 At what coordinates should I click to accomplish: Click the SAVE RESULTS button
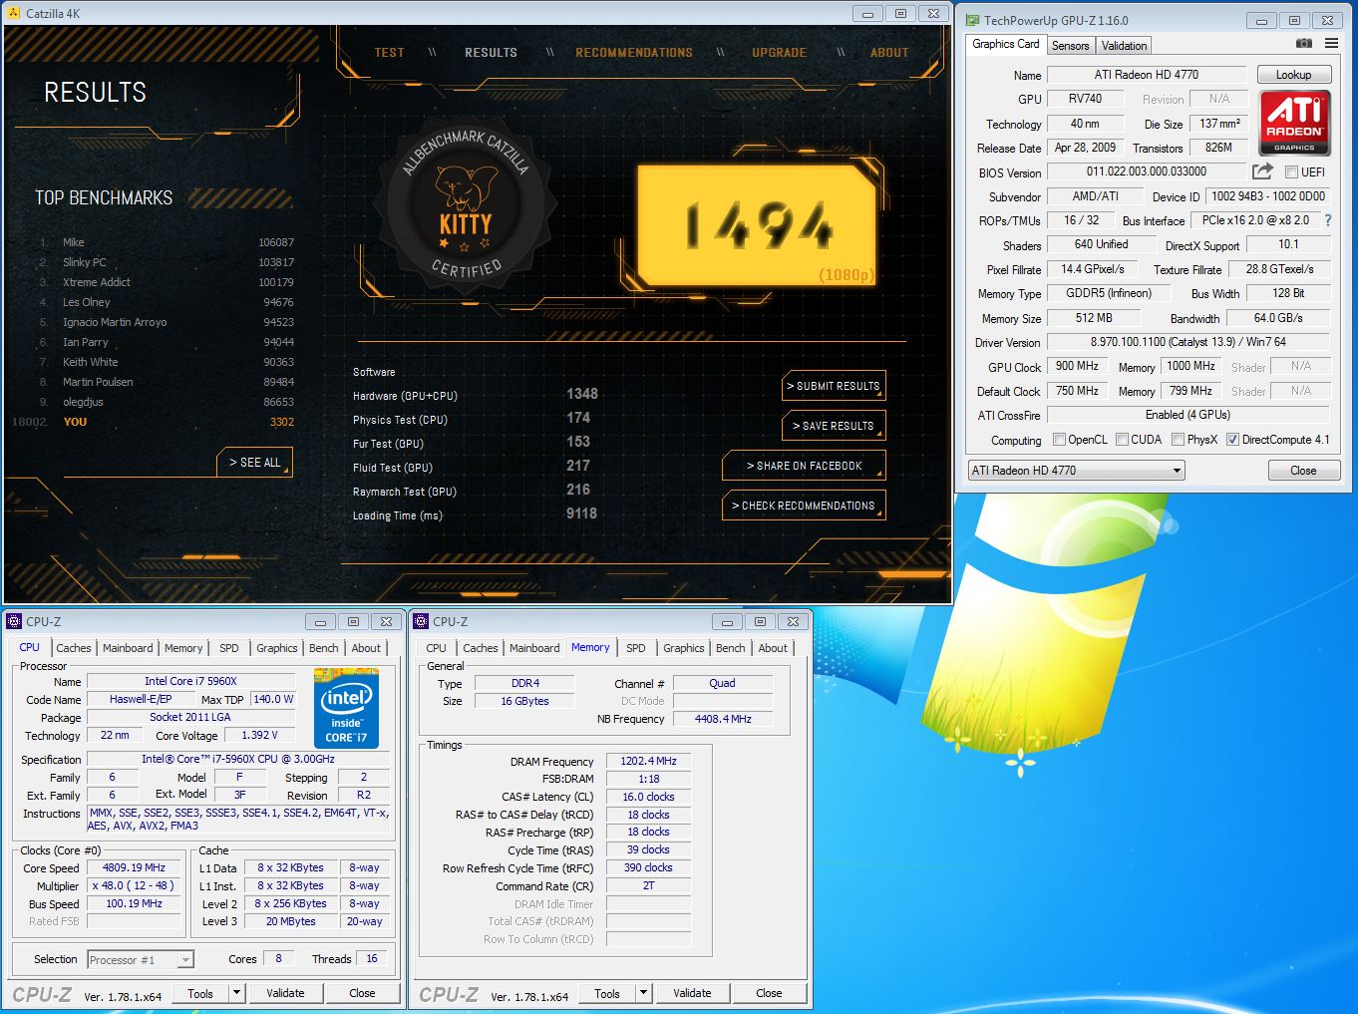pyautogui.click(x=834, y=426)
